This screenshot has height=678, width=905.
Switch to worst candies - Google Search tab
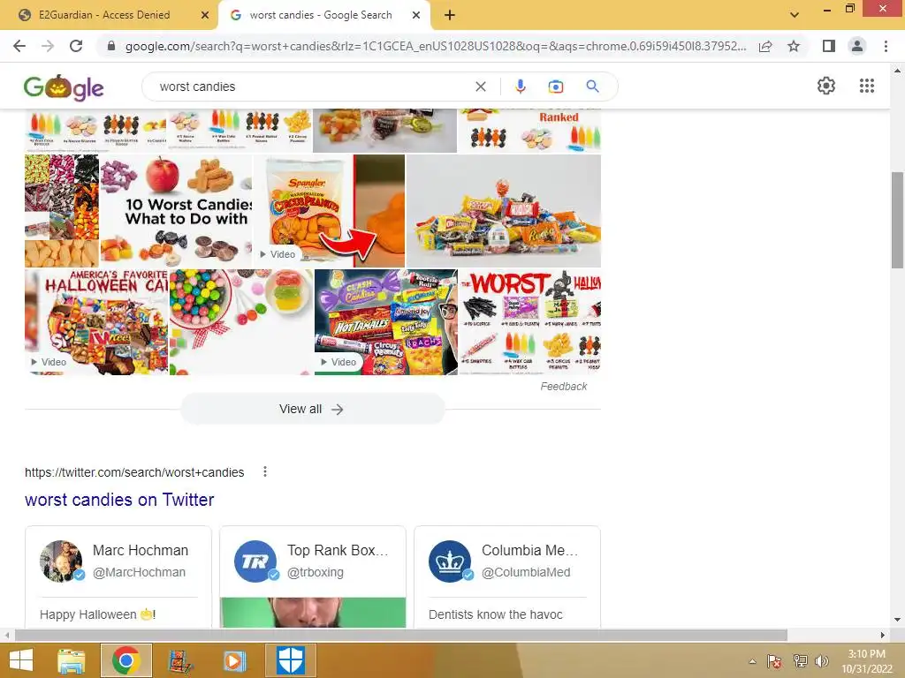point(320,15)
